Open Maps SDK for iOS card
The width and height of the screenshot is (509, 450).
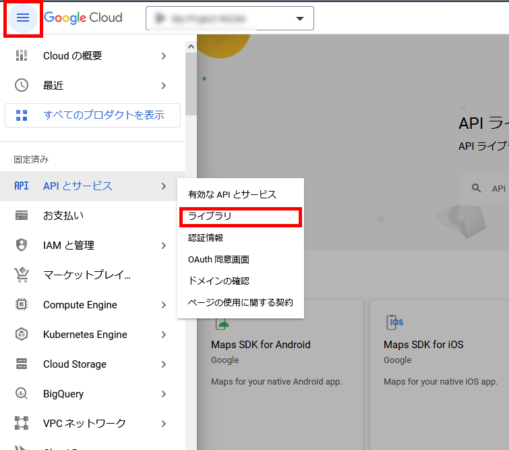440,375
